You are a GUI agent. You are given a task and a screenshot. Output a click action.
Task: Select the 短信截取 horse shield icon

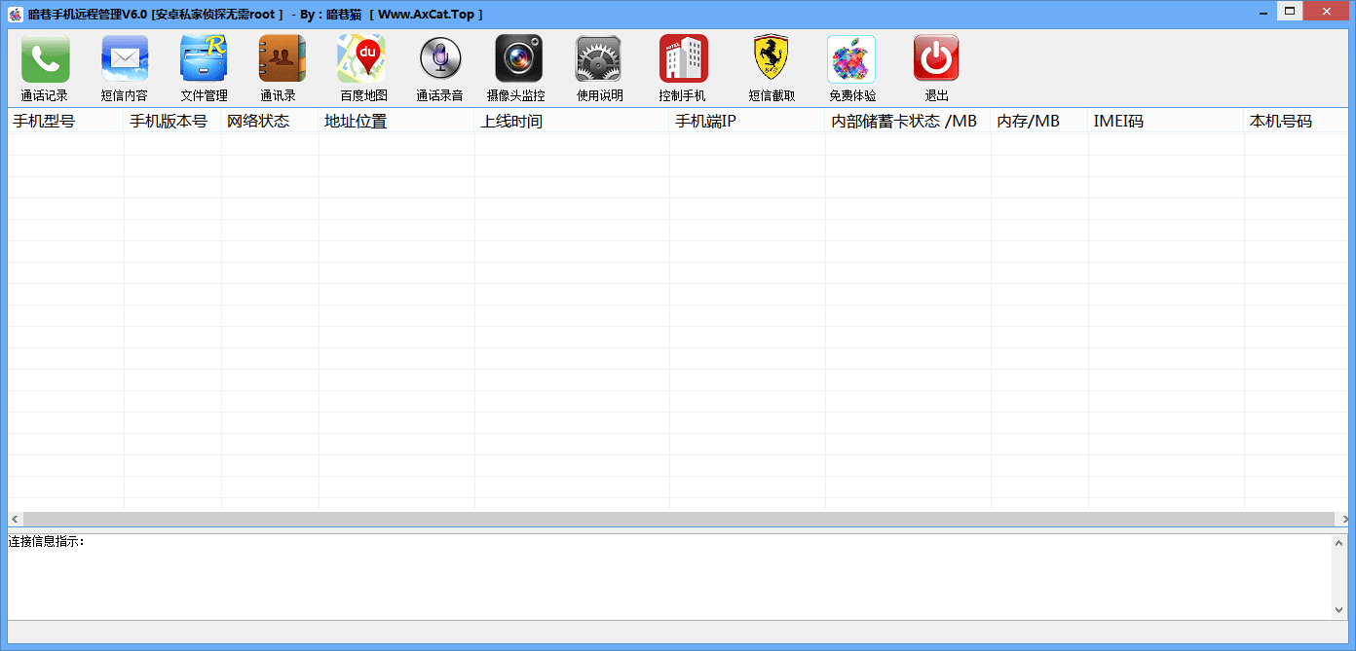tap(771, 59)
